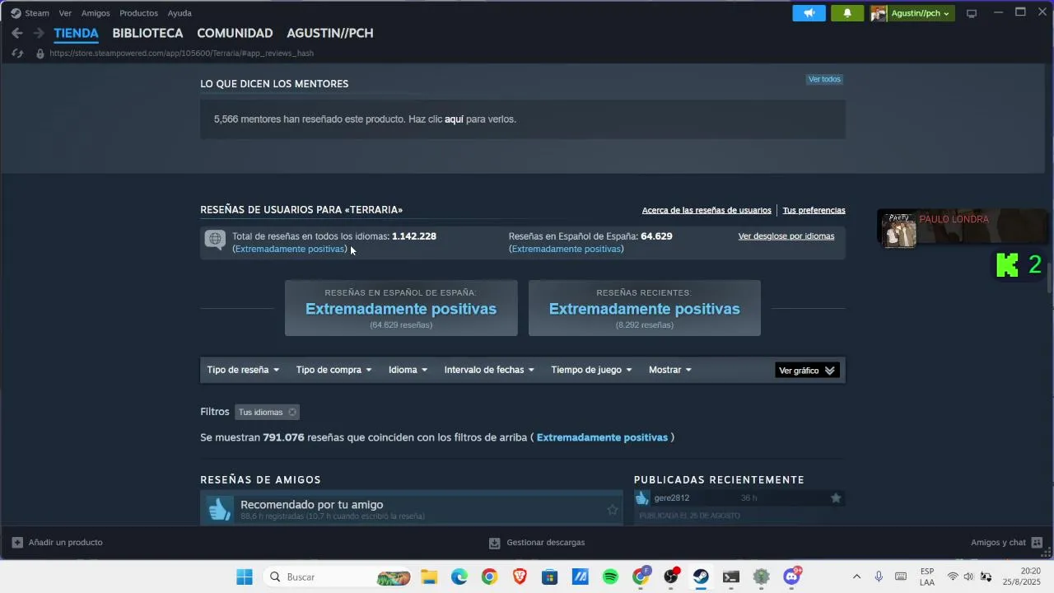Launch Google Chrome from taskbar
The image size is (1054, 593).
[x=490, y=577]
